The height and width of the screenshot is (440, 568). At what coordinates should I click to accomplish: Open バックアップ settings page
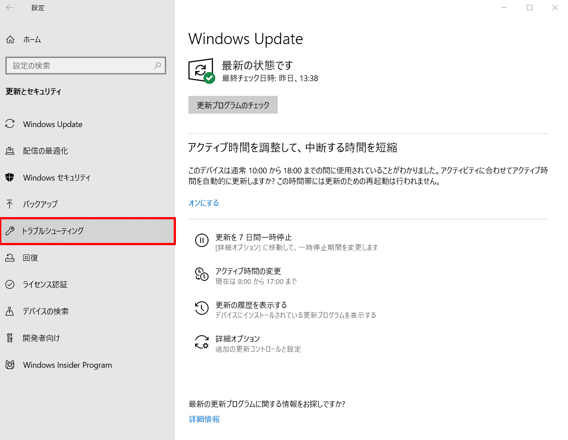40,204
